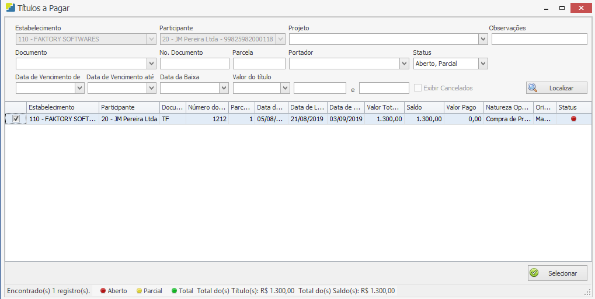
Task: Sort by the Saldo column header
Action: click(x=423, y=107)
